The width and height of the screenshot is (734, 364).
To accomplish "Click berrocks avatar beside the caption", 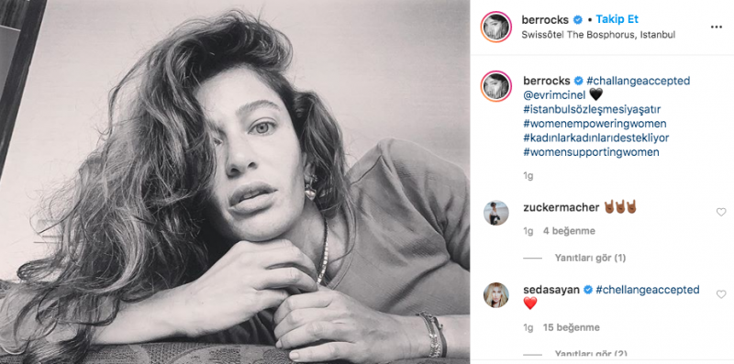I will pos(495,86).
